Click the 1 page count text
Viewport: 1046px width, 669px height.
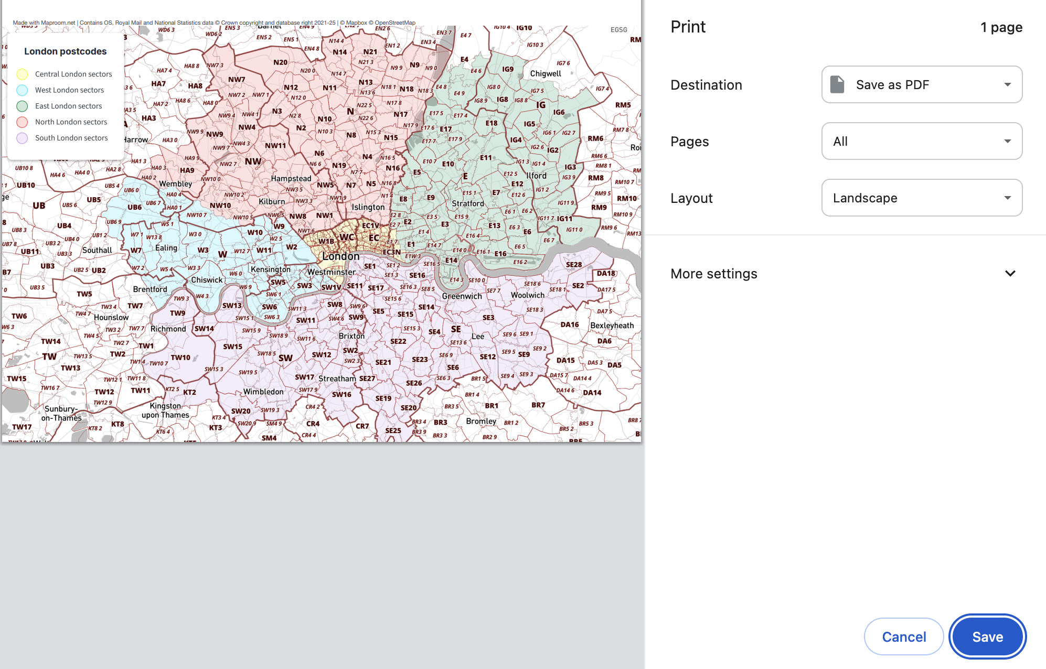1001,27
